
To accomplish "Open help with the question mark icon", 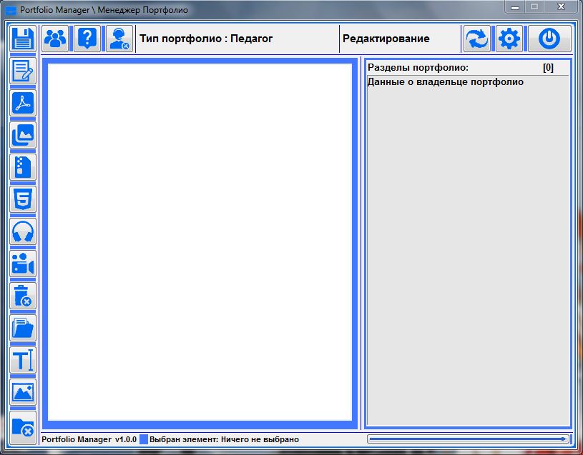I will point(87,39).
